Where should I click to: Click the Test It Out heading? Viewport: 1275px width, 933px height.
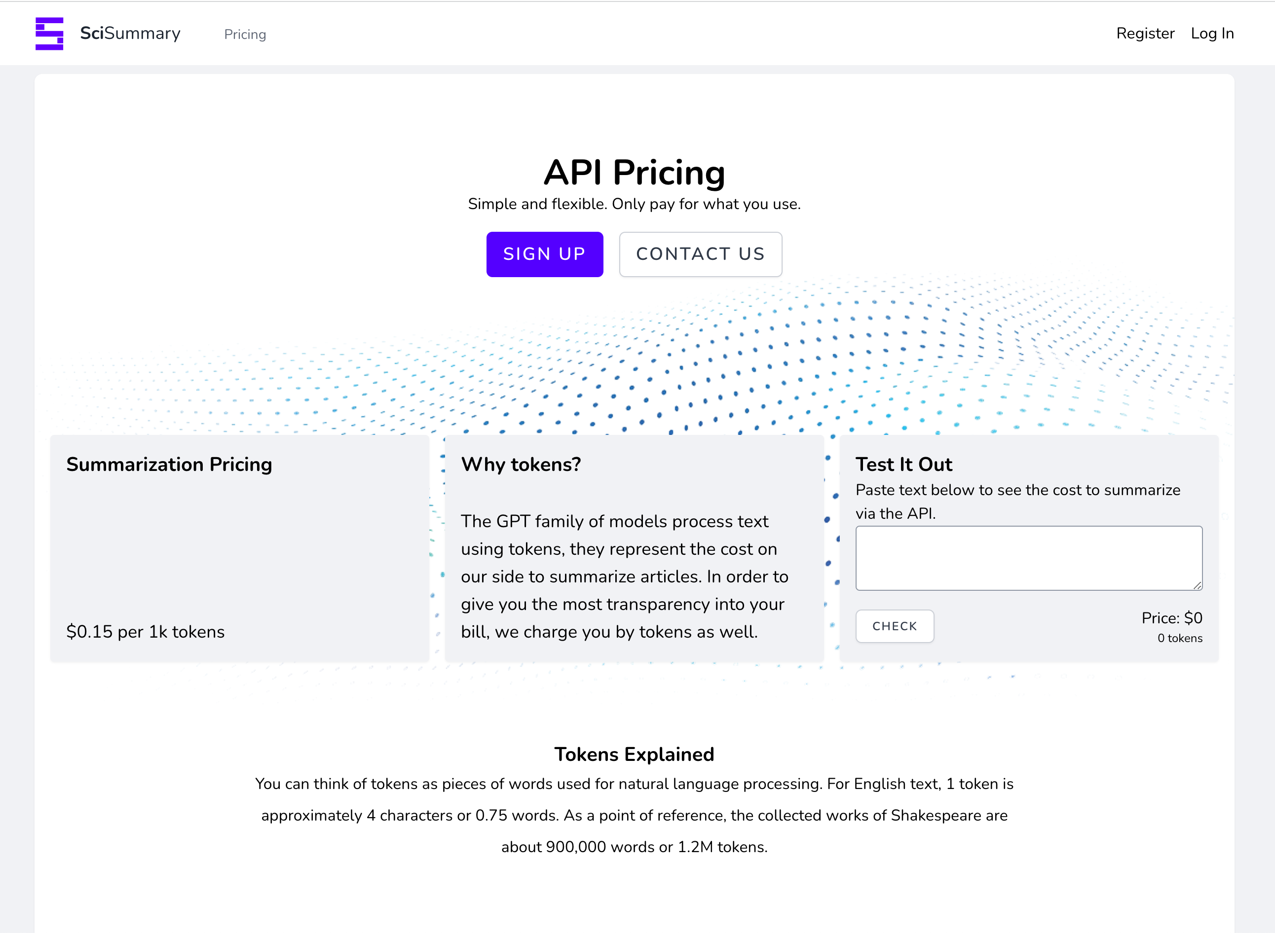(903, 464)
